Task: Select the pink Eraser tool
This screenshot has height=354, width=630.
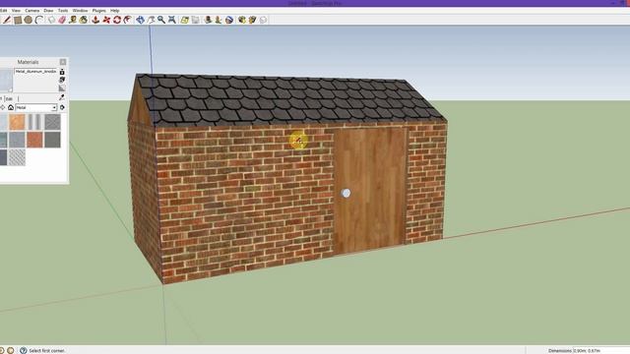Action: (62, 20)
